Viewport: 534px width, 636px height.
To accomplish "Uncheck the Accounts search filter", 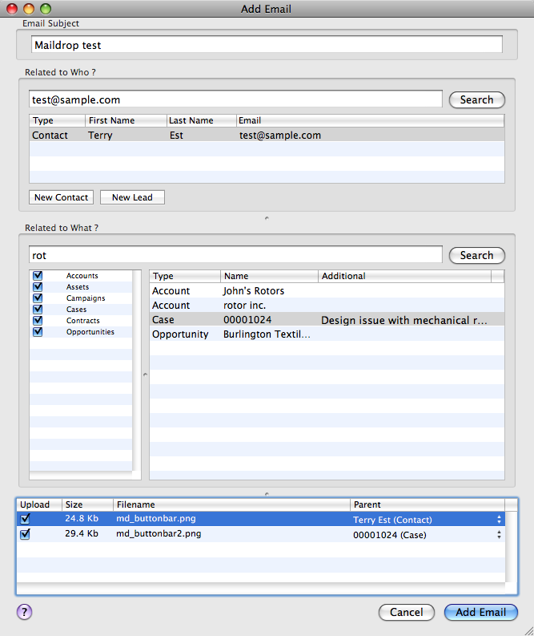I will tap(38, 275).
